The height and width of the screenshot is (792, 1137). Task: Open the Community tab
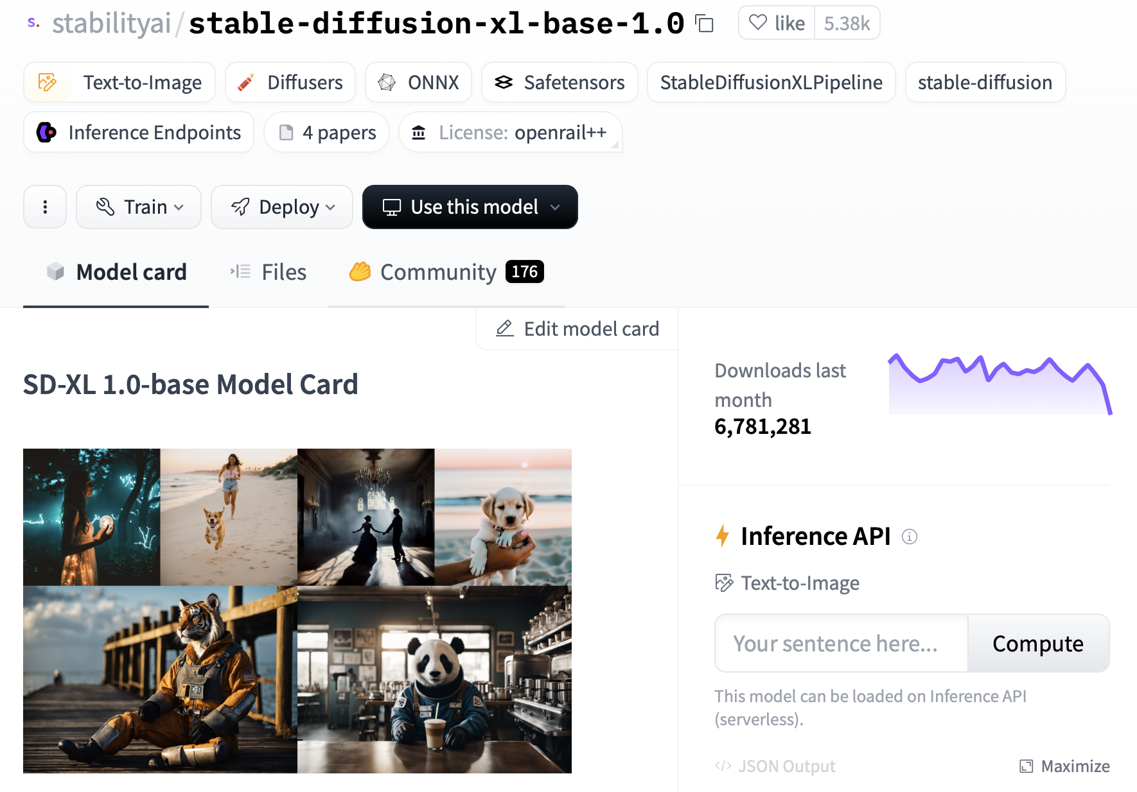click(446, 272)
